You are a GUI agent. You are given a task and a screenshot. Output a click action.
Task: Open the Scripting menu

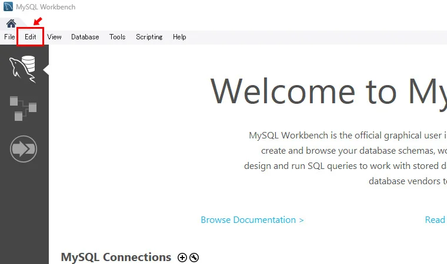[149, 37]
